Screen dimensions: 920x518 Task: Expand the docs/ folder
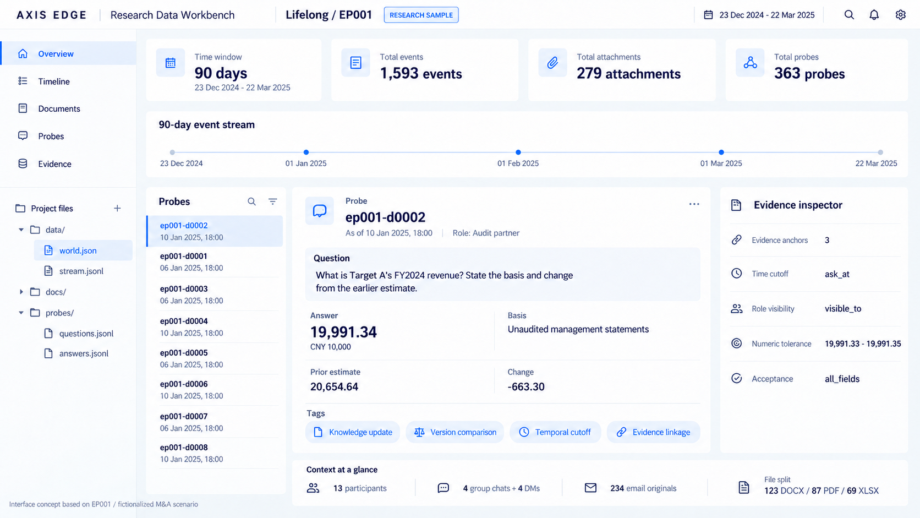[21, 292]
